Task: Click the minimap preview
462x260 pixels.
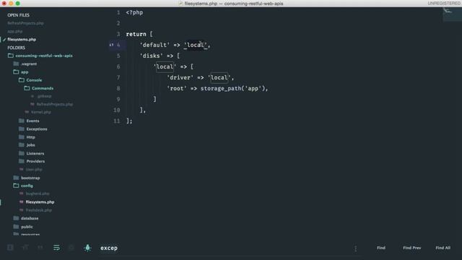Action: [x=452, y=14]
